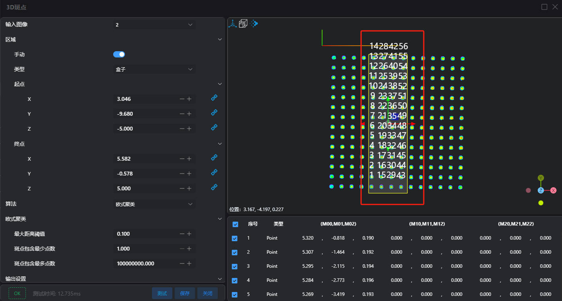Maximize the 3D斑点 window
The image size is (562, 301).
544,7
